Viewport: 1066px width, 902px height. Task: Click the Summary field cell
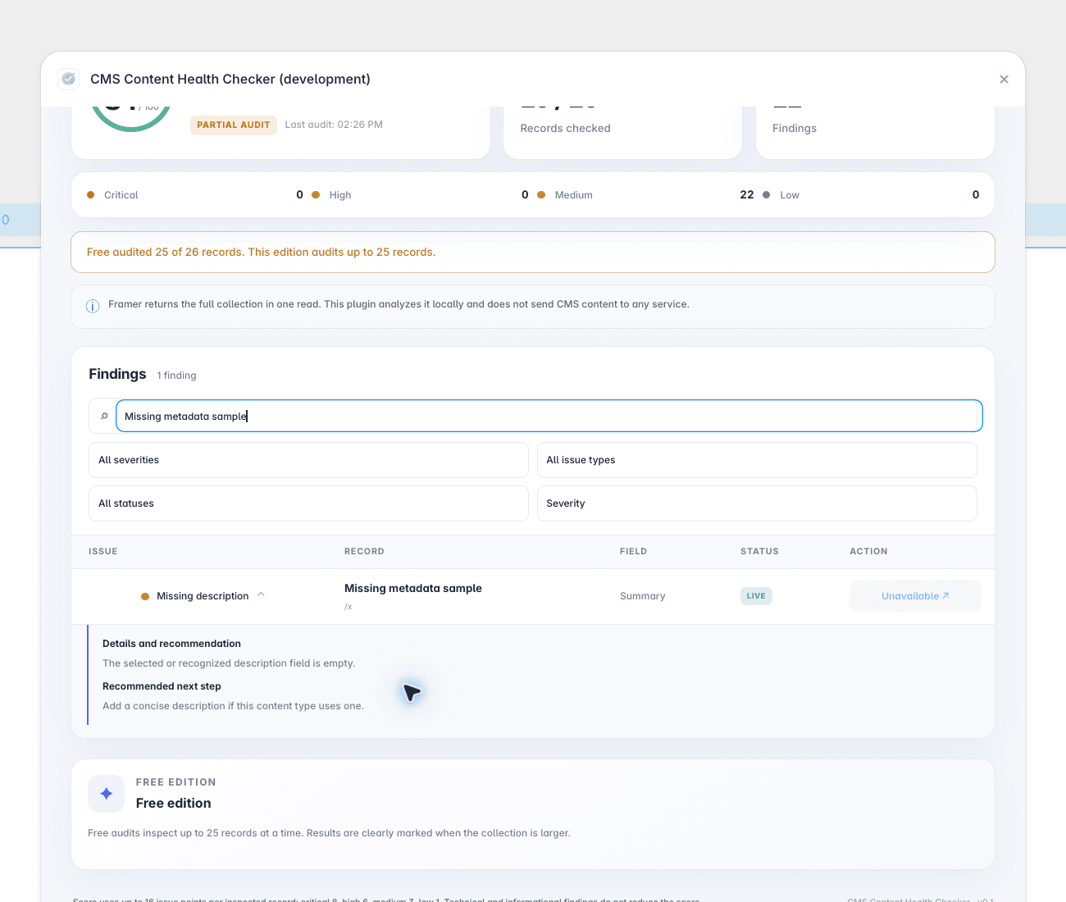coord(642,596)
